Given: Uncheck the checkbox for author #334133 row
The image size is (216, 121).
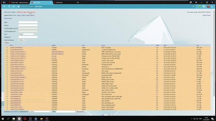Looking at the screenshot, I should coord(7,65).
